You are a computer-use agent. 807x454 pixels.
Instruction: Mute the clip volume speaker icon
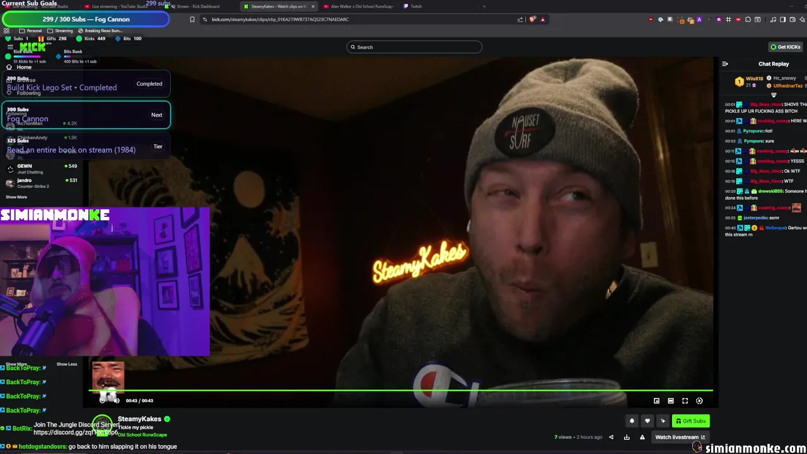pos(117,400)
